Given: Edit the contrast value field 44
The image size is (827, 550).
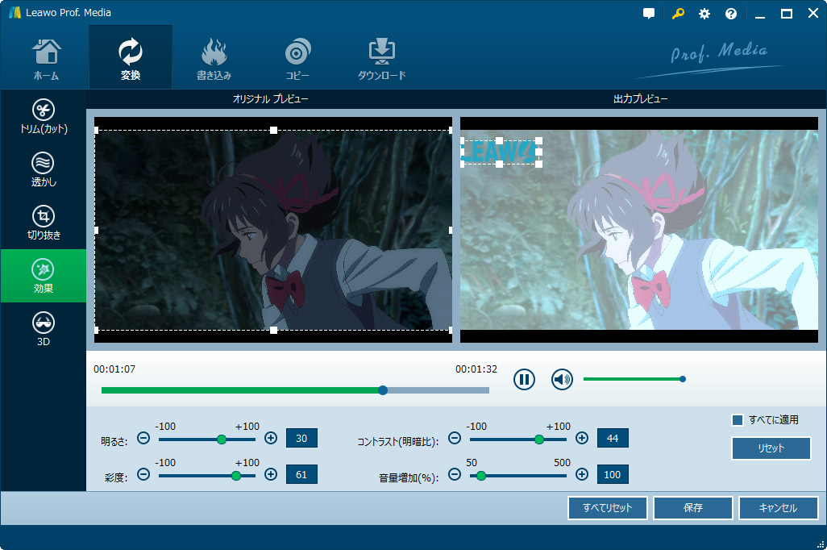Looking at the screenshot, I should click(613, 438).
